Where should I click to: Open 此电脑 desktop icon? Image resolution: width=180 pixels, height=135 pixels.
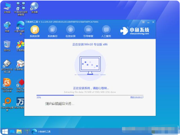7,8
